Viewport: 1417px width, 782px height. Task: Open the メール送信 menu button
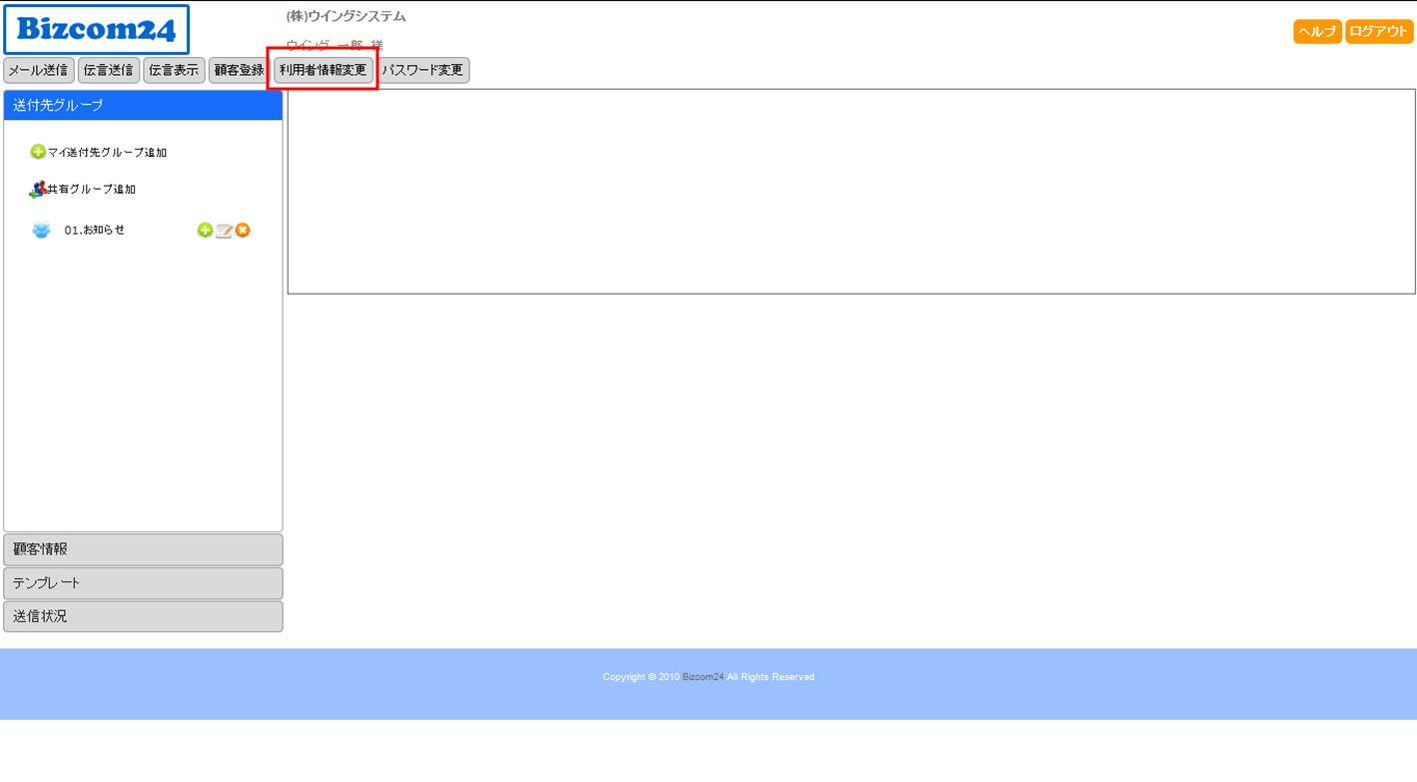pyautogui.click(x=39, y=70)
